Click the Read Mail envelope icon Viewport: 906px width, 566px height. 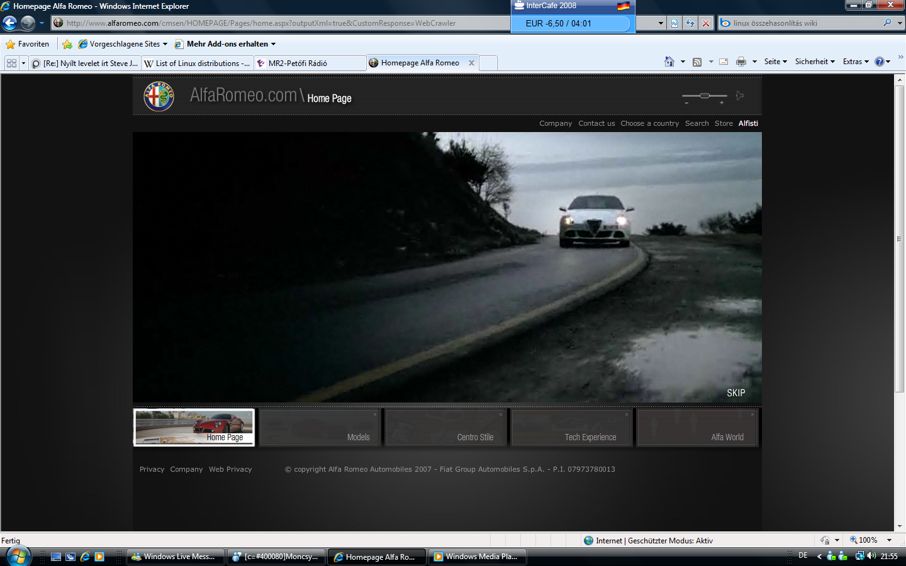click(724, 62)
